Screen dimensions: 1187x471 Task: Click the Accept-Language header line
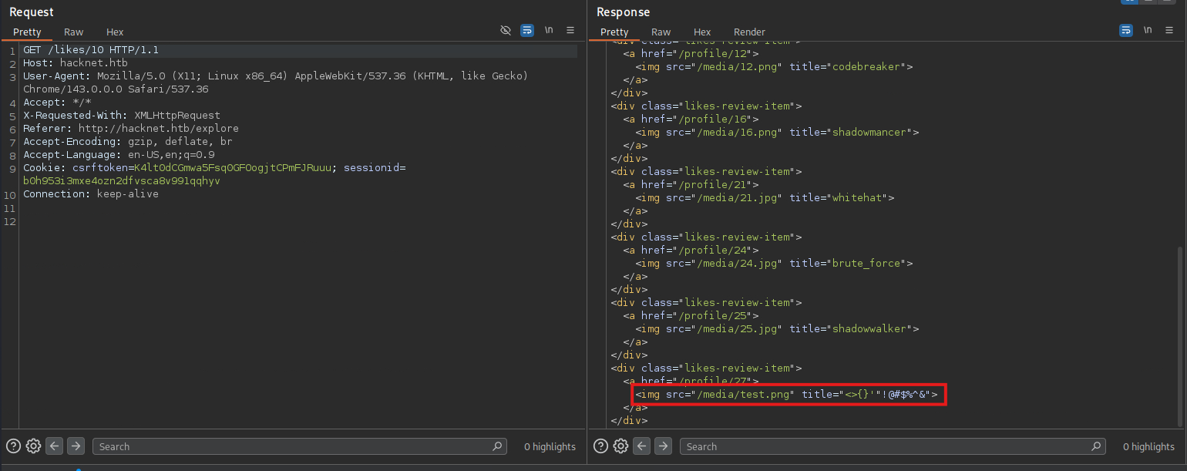(119, 155)
